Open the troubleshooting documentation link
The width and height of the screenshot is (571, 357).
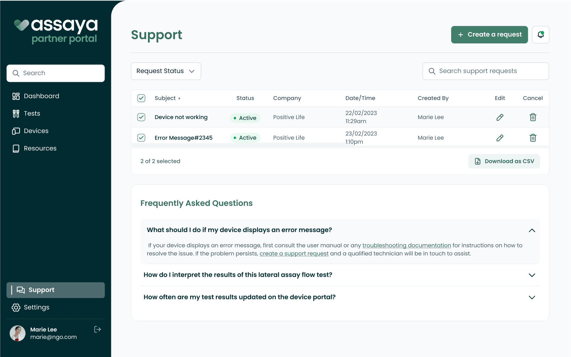click(x=406, y=245)
